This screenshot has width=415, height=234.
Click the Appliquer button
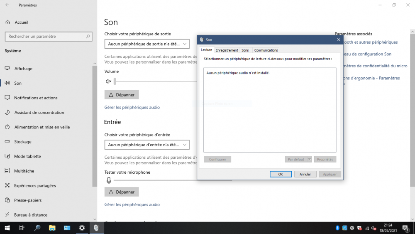click(330, 174)
